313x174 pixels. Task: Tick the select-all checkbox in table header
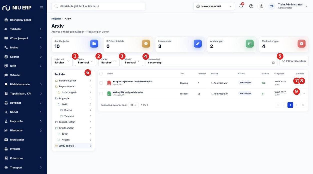(101, 74)
